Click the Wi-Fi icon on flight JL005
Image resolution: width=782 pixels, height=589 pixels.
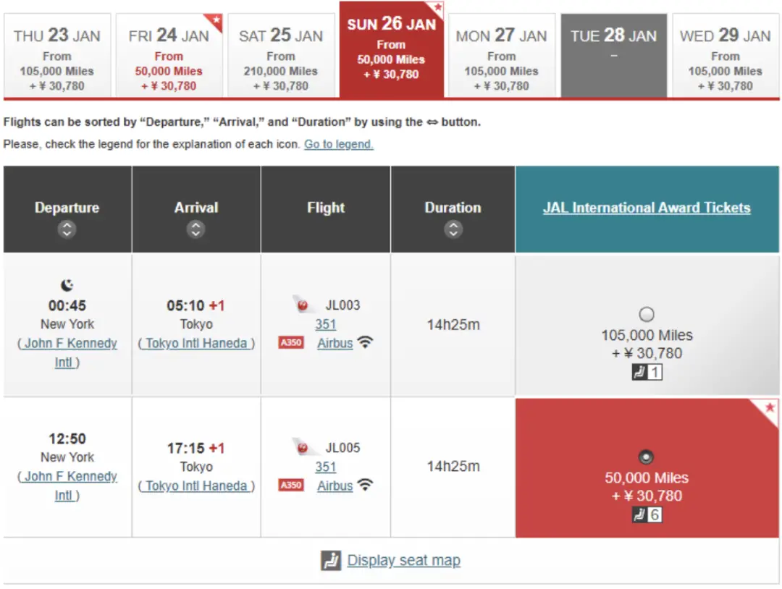(365, 486)
